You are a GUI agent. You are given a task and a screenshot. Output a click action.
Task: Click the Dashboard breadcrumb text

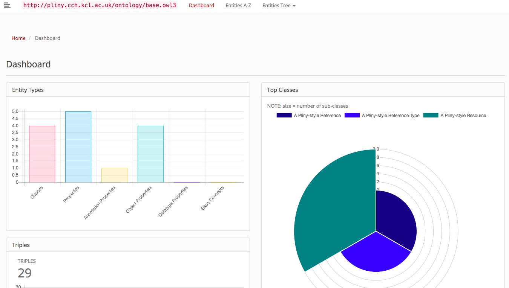[x=48, y=38]
